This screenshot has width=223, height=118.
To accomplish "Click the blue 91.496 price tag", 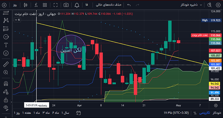I will click(215, 93).
